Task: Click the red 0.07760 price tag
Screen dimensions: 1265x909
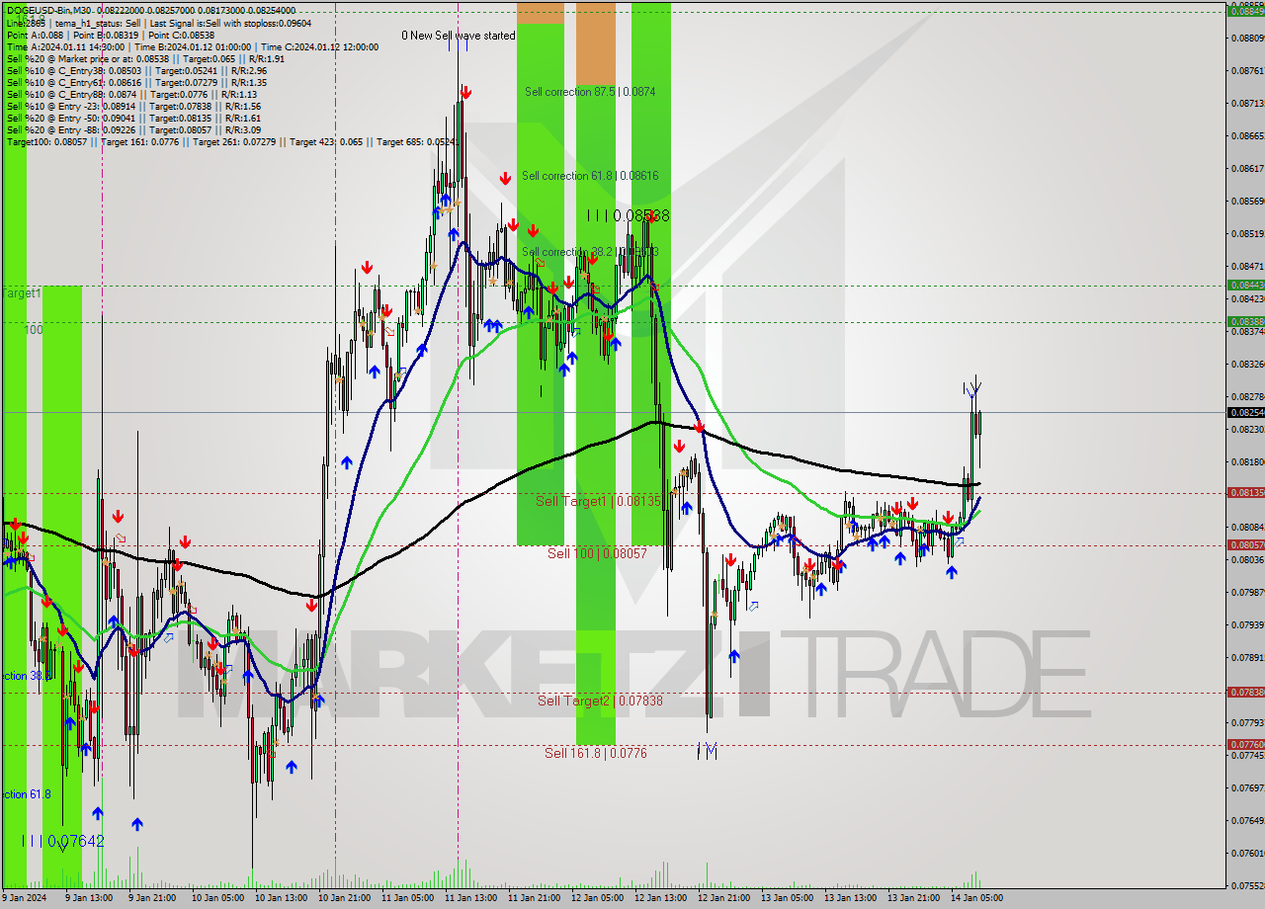Action: 1245,744
